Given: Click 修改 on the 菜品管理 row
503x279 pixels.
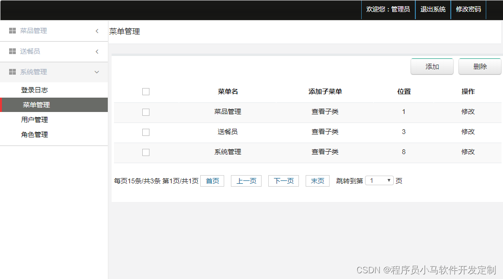Looking at the screenshot, I should pyautogui.click(x=468, y=112).
